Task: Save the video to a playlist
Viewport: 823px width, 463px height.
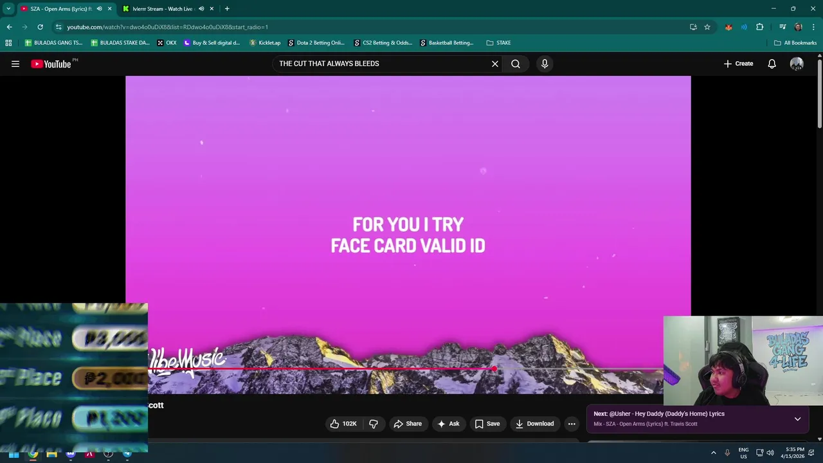Action: click(x=487, y=424)
